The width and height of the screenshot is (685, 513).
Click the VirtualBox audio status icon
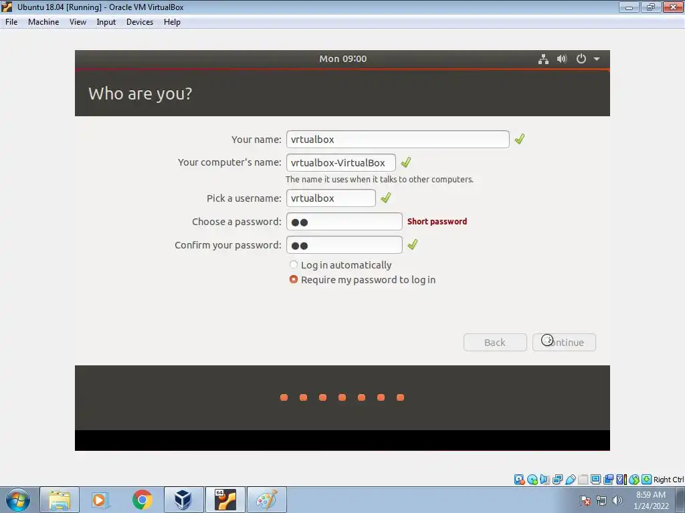pyautogui.click(x=545, y=480)
